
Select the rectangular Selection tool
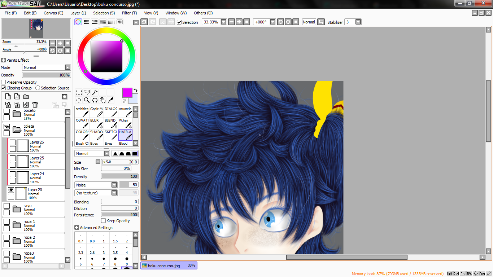[x=79, y=92]
